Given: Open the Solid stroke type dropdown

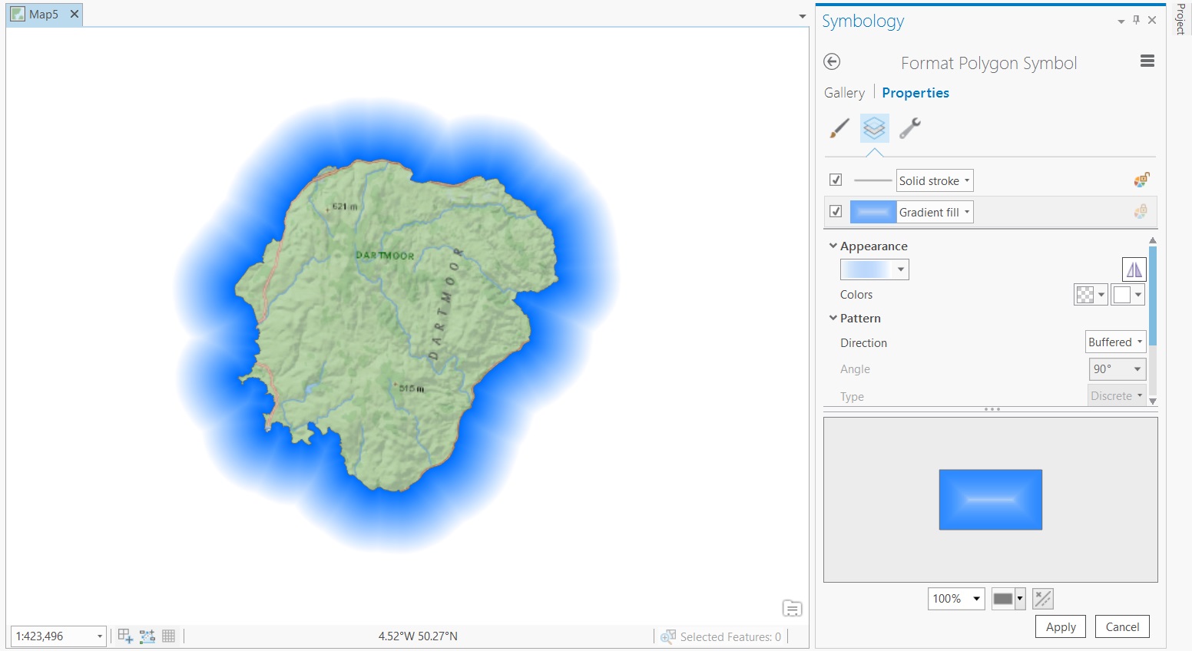Looking at the screenshot, I should 935,180.
